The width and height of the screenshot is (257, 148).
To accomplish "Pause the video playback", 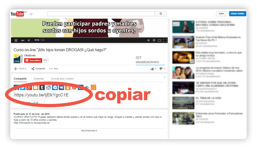I will pyautogui.click(x=16, y=40).
